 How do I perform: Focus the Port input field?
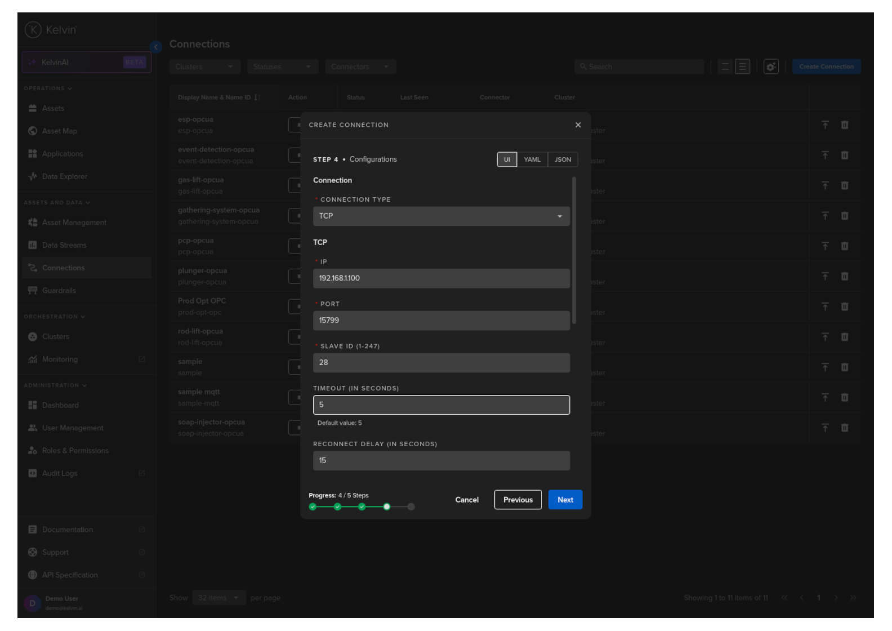point(441,321)
